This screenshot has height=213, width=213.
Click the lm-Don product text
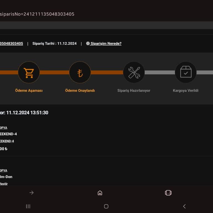tap(6, 177)
